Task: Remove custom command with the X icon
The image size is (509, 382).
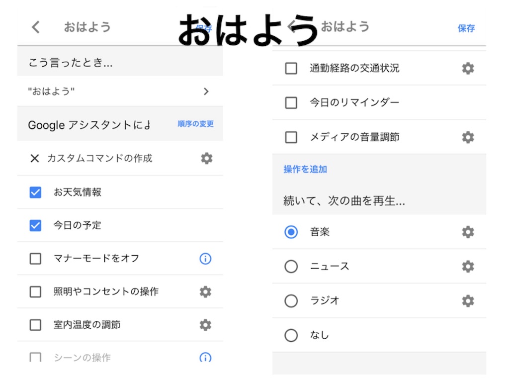Action: [x=34, y=158]
